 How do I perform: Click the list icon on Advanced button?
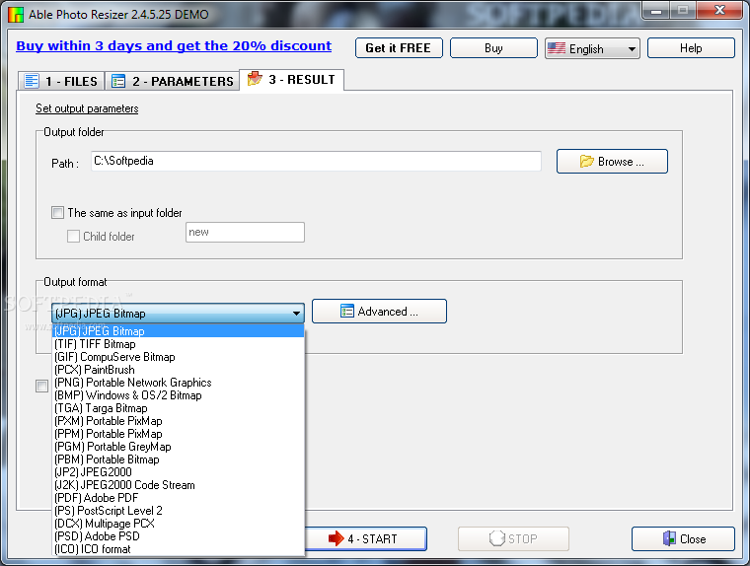point(347,312)
